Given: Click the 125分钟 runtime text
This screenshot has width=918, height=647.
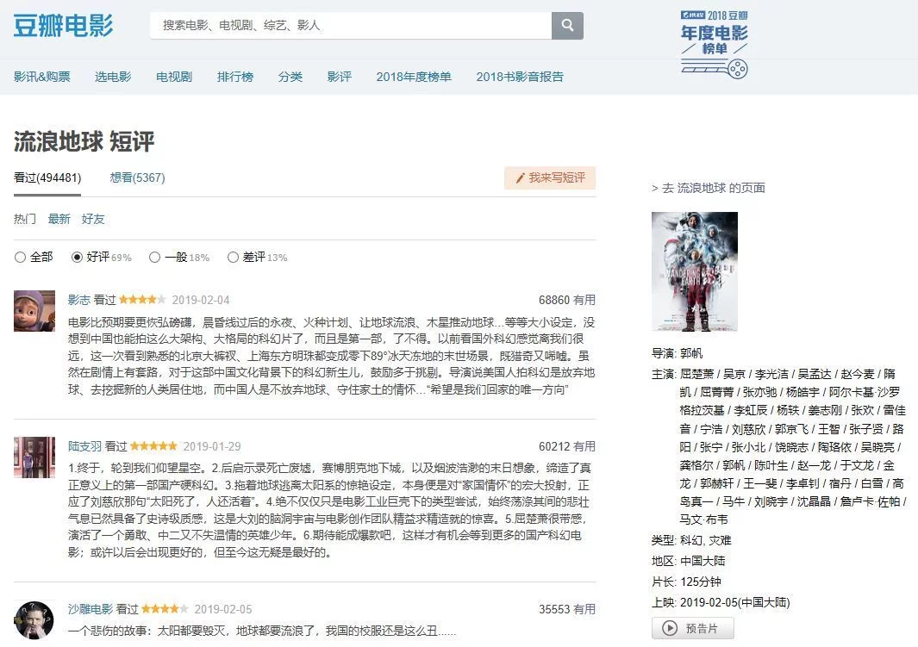Looking at the screenshot, I should point(701,582).
